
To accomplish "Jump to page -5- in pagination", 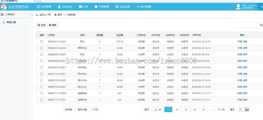I will pos(203,110).
